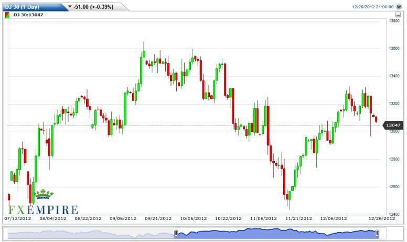Click the red-green DJ 30 legend icon
407x242 pixels.
[x=7, y=15]
